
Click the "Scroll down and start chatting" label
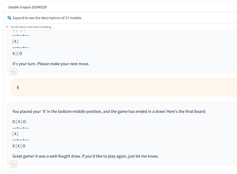pyautogui.click(x=31, y=27)
